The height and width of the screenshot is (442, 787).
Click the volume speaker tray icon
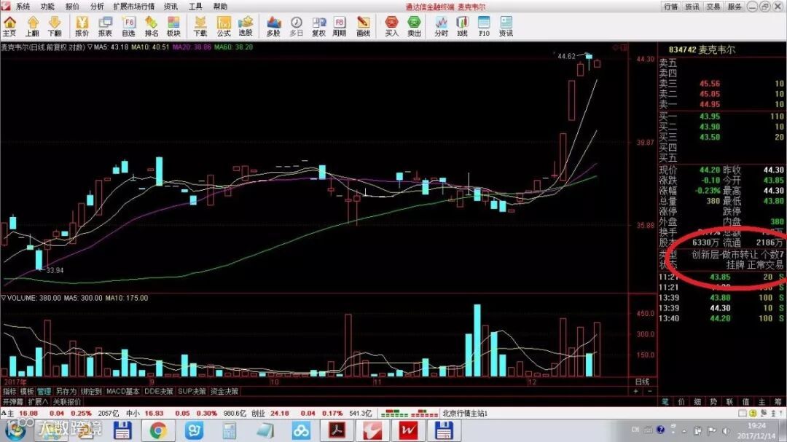tap(726, 430)
